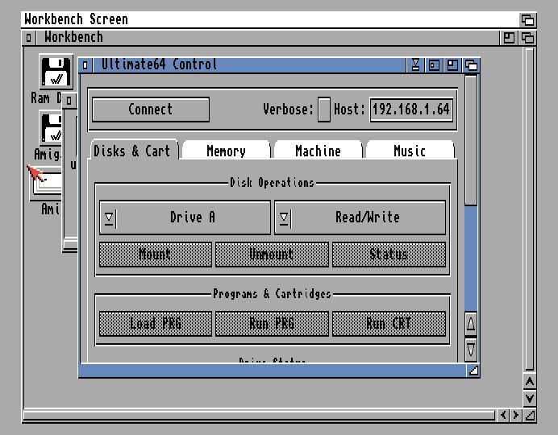Click the Ultimate64 Control window size gadget
Image resolution: width=558 pixels, height=435 pixels.
(473, 371)
